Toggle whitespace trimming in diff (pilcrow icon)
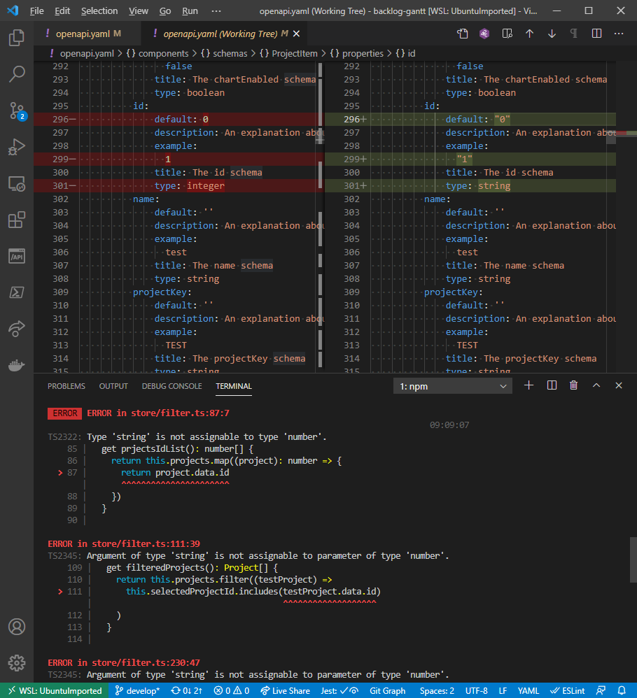This screenshot has width=637, height=698. click(574, 34)
